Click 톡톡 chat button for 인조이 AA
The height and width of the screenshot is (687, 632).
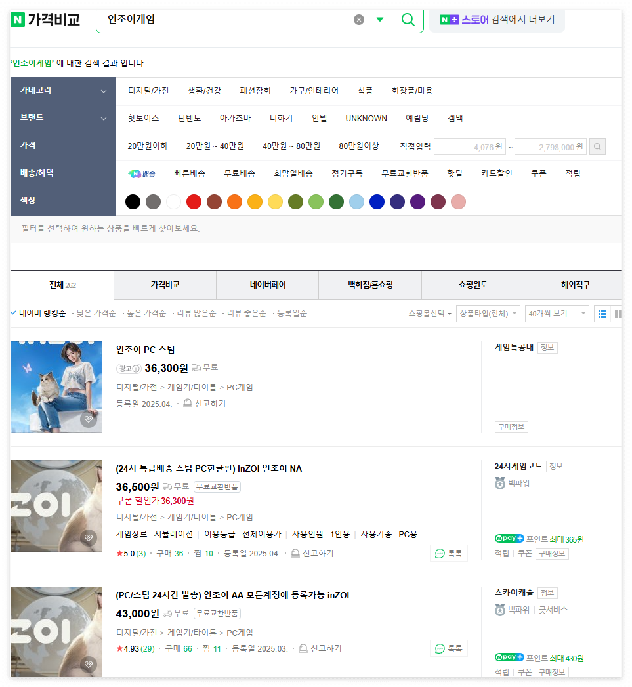[x=449, y=648]
